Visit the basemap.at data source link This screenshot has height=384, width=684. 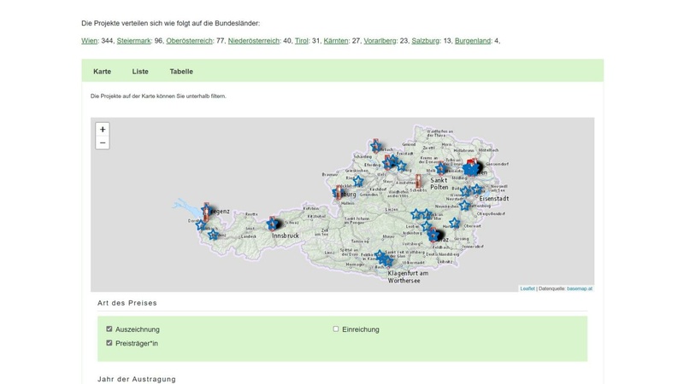pos(579,288)
